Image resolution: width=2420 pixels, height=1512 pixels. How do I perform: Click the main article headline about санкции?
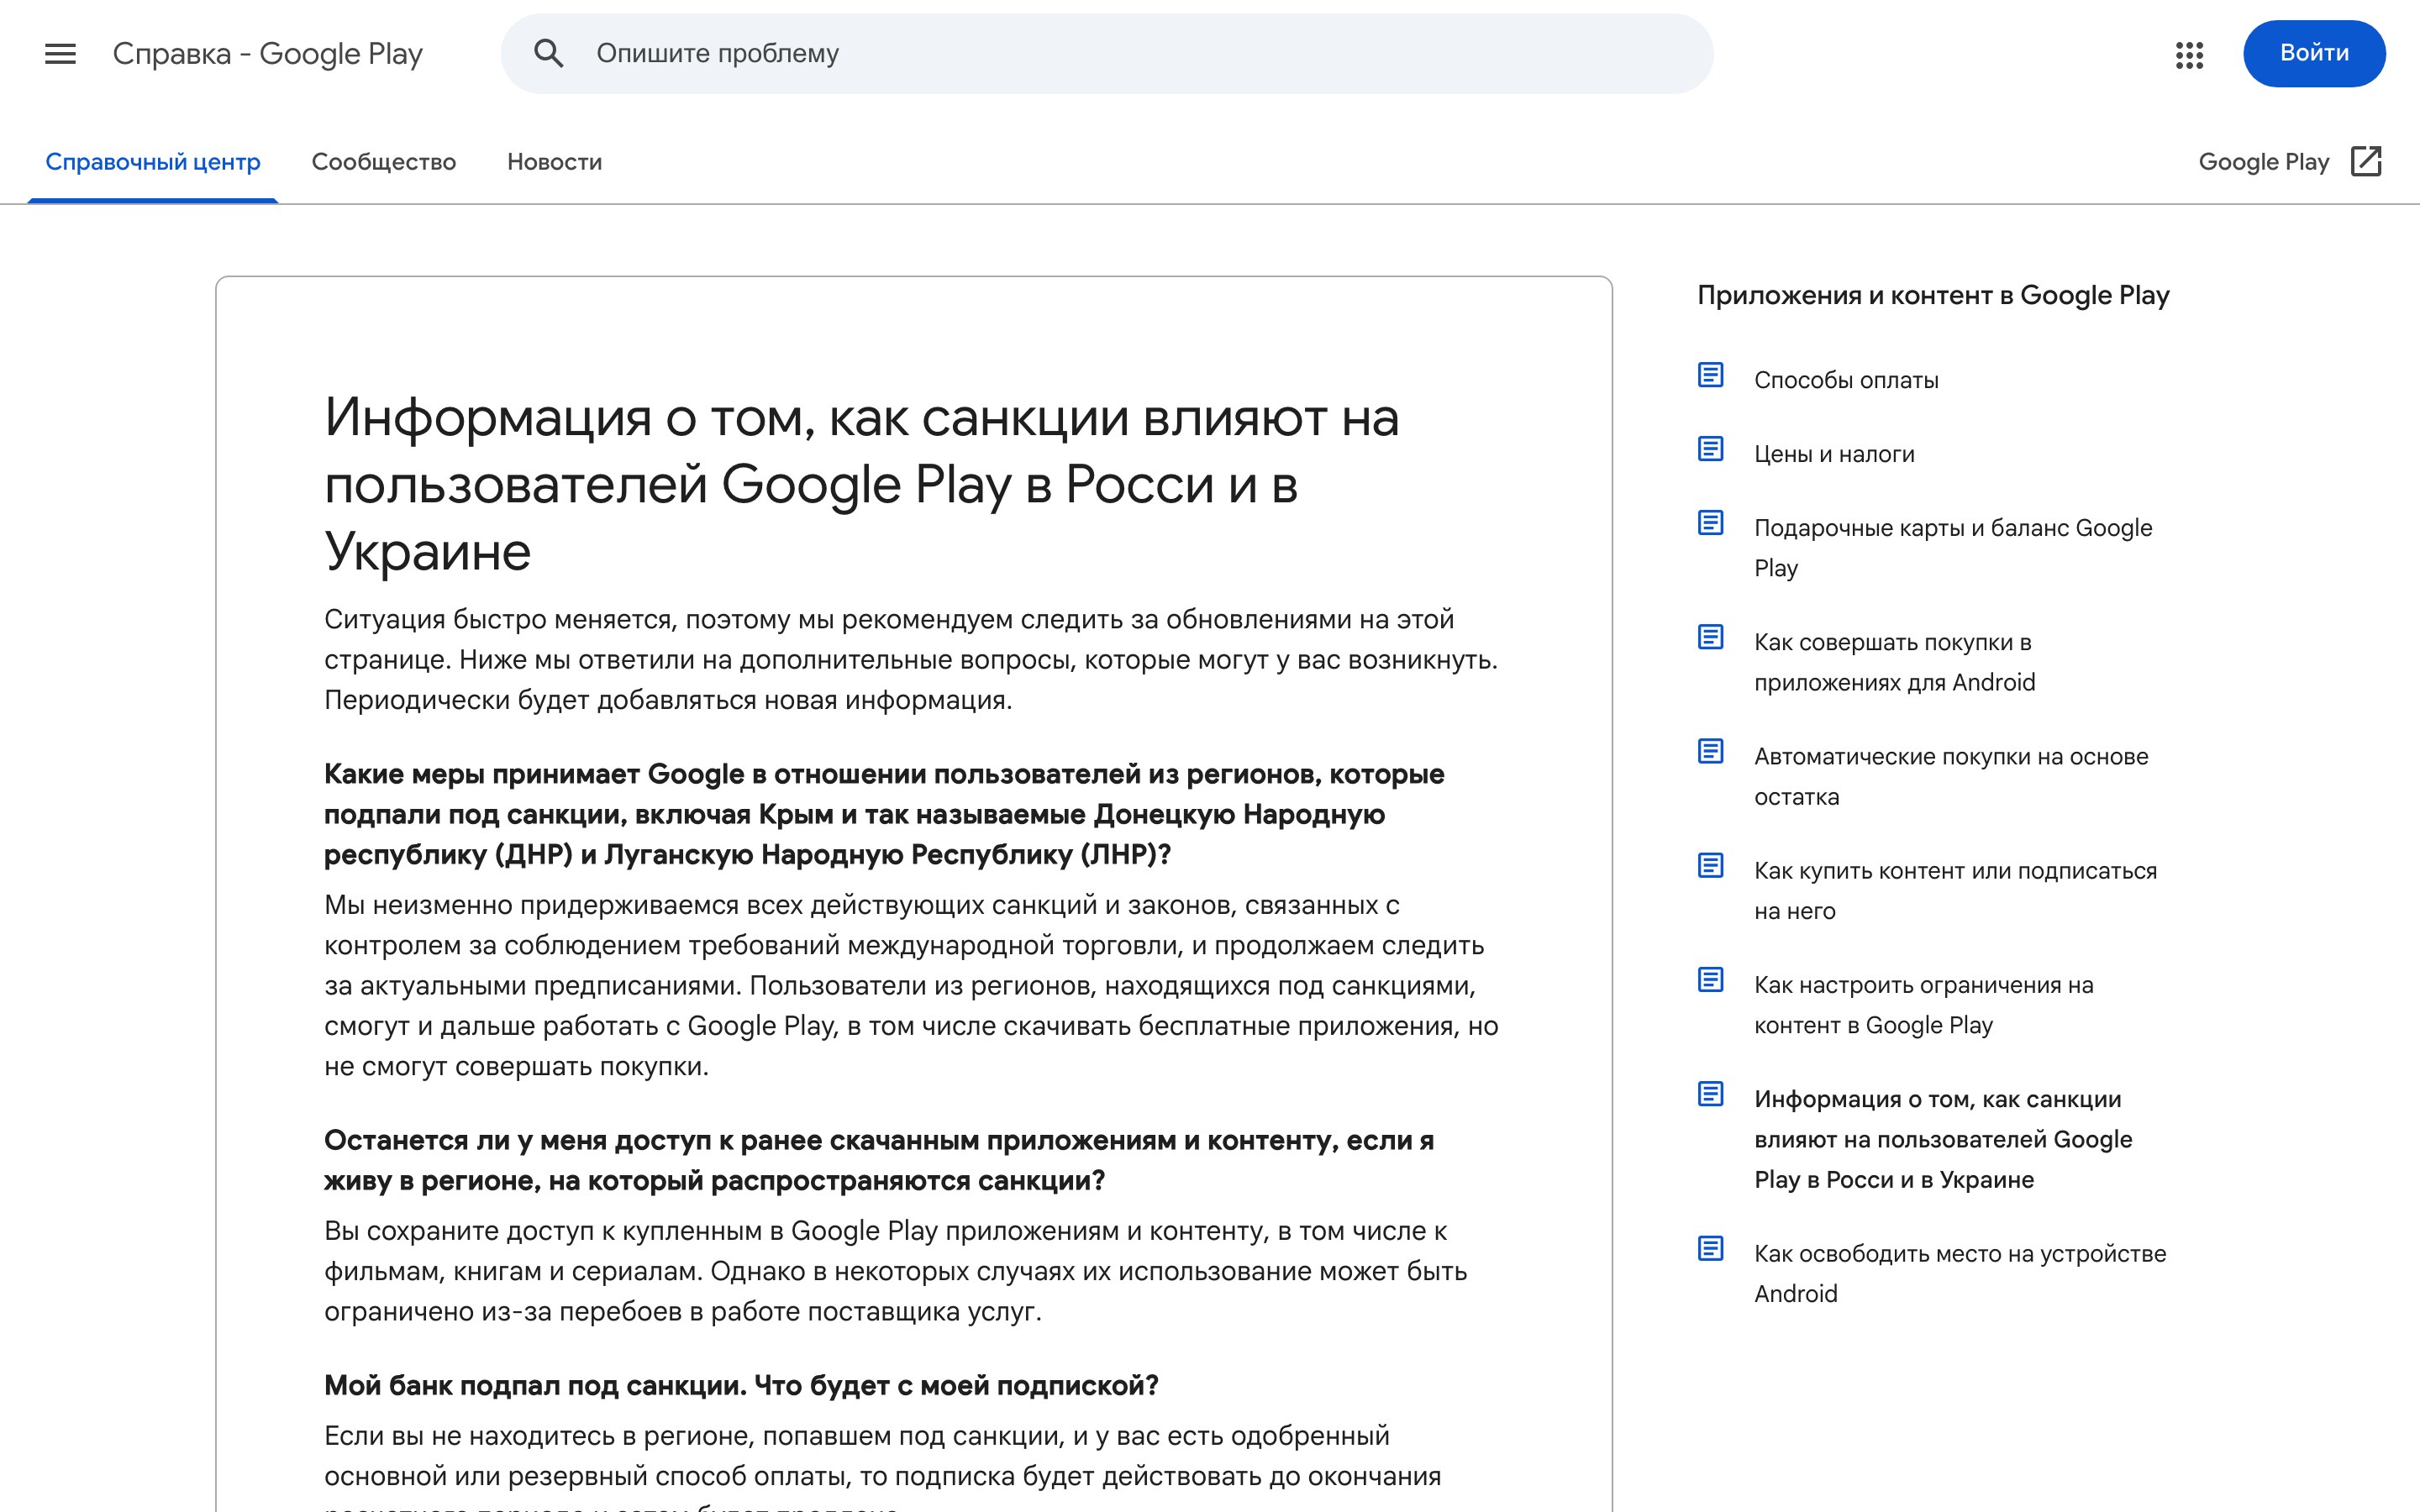coord(861,484)
